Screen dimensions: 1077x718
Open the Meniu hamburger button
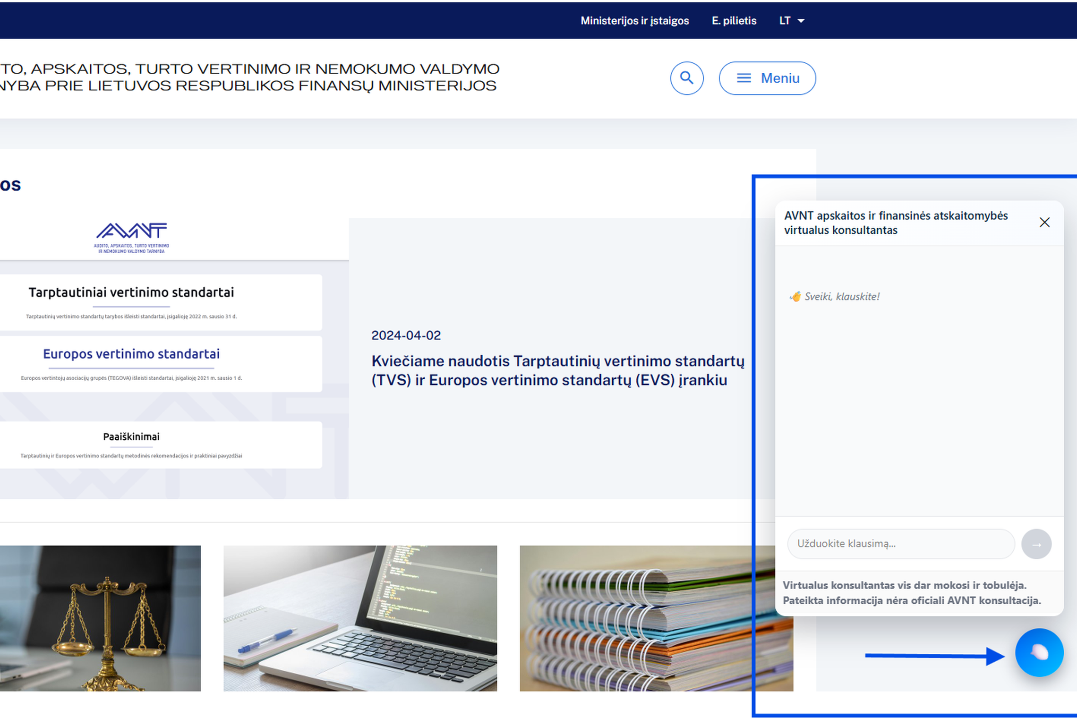(767, 78)
